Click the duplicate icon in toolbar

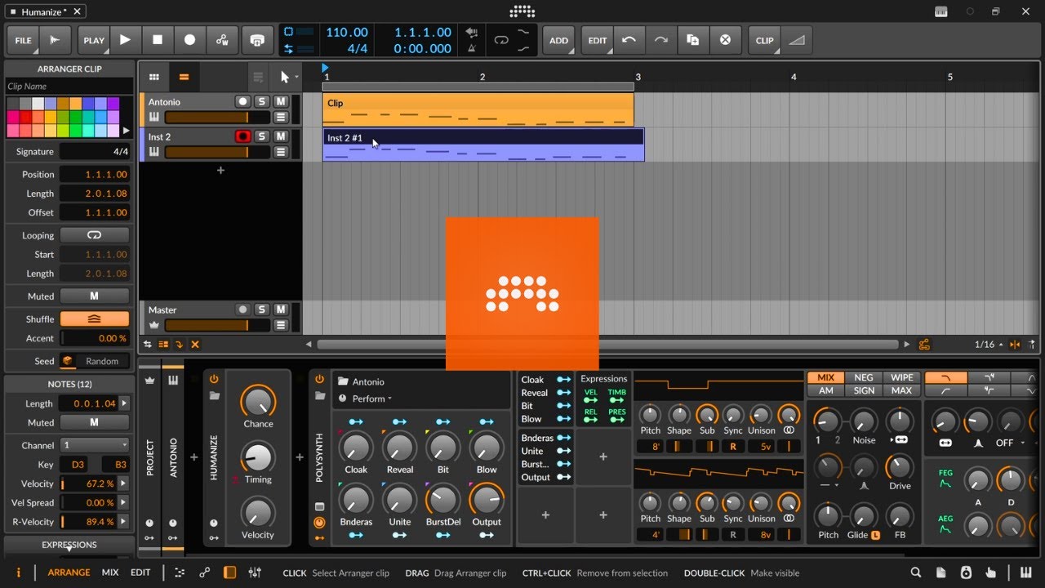coord(692,40)
